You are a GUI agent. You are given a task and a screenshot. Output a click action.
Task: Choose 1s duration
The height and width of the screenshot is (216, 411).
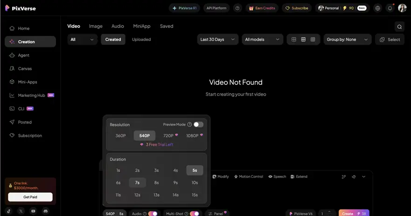coord(118,170)
